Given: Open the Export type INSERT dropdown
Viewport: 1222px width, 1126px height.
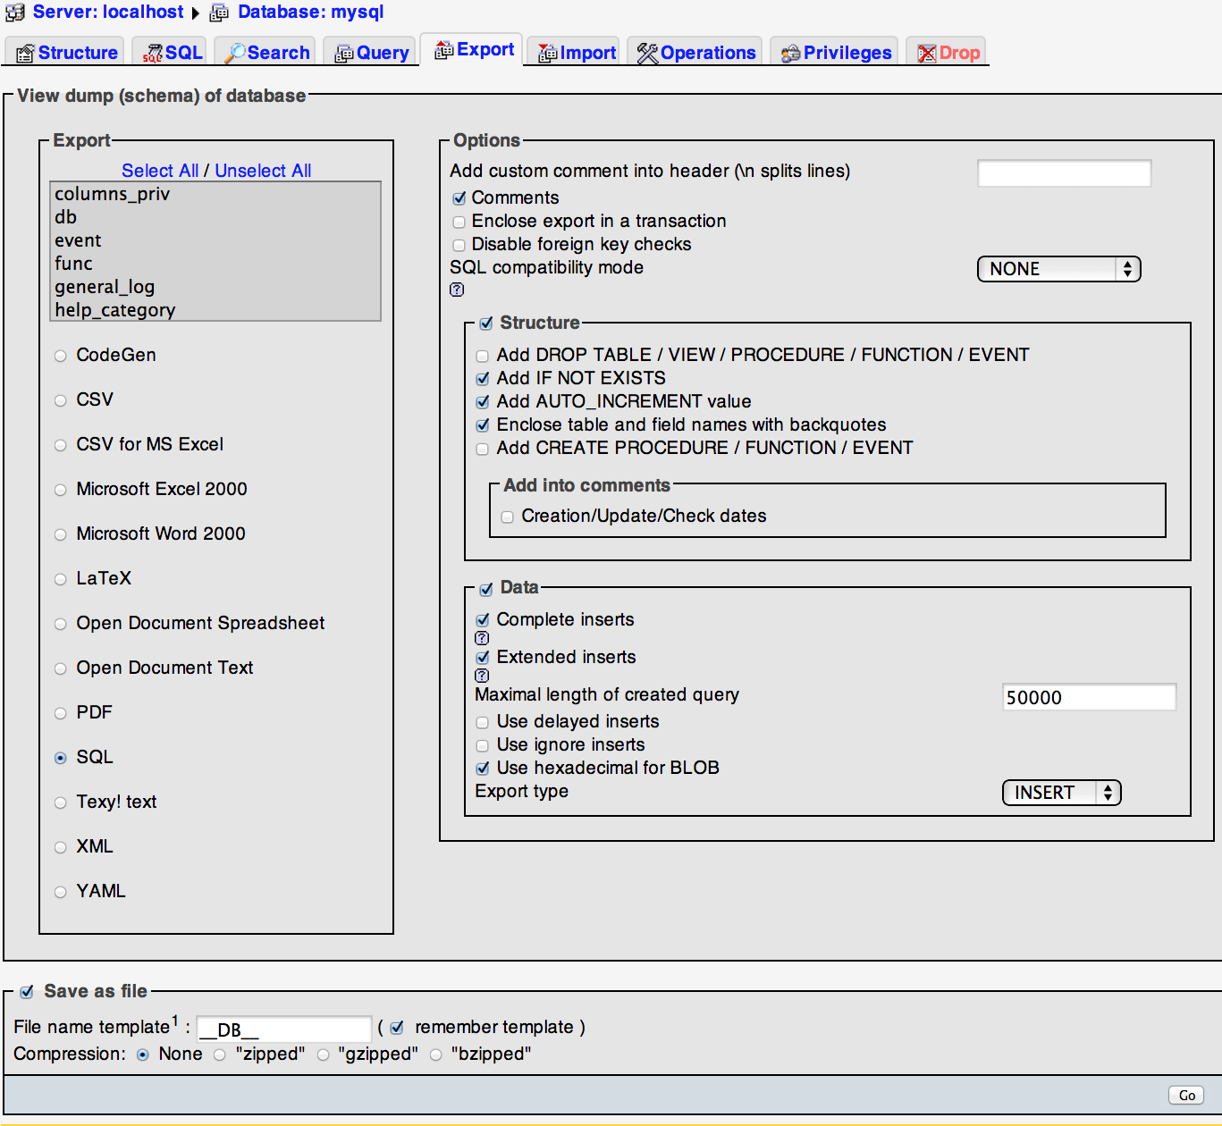Looking at the screenshot, I should 1062,793.
